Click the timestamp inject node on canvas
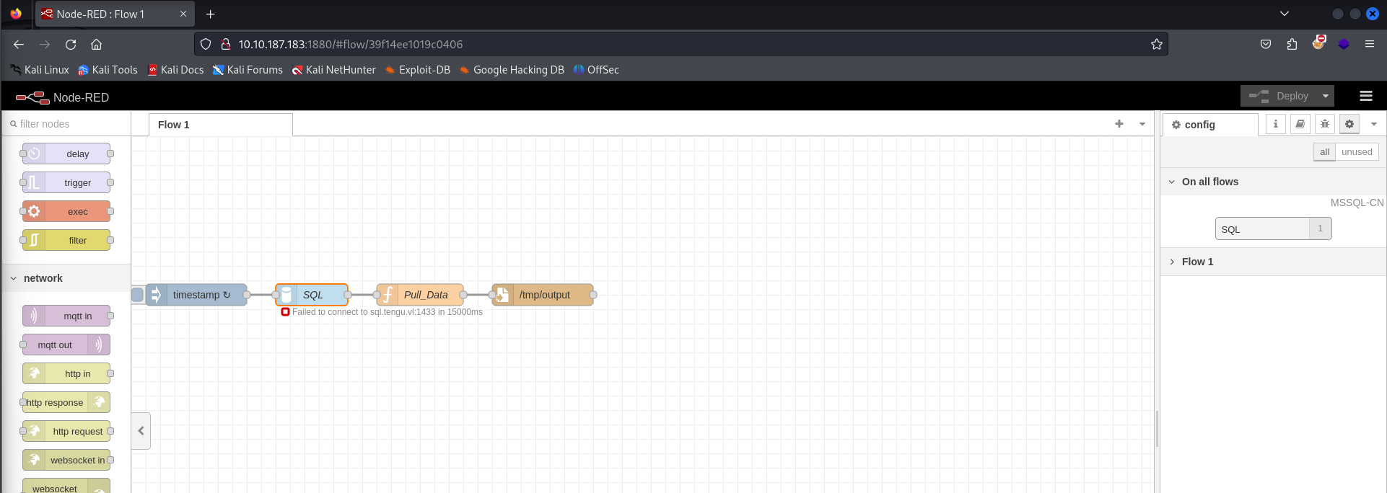1387x493 pixels. pyautogui.click(x=196, y=295)
